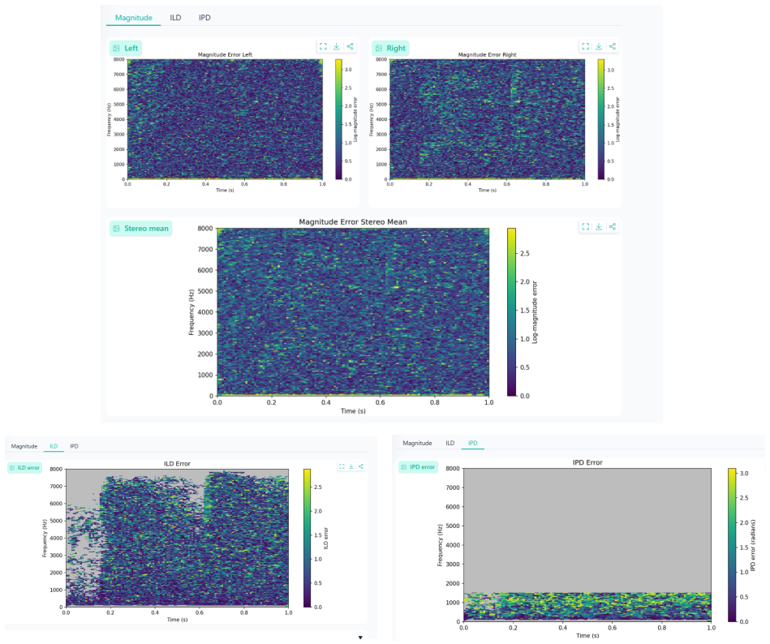770x644 pixels.
Task: Expand the Right magnitude plot to fullscreen
Action: click(585, 46)
